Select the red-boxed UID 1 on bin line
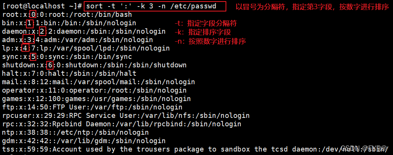This screenshot has width=393, height=155. (x=30, y=23)
